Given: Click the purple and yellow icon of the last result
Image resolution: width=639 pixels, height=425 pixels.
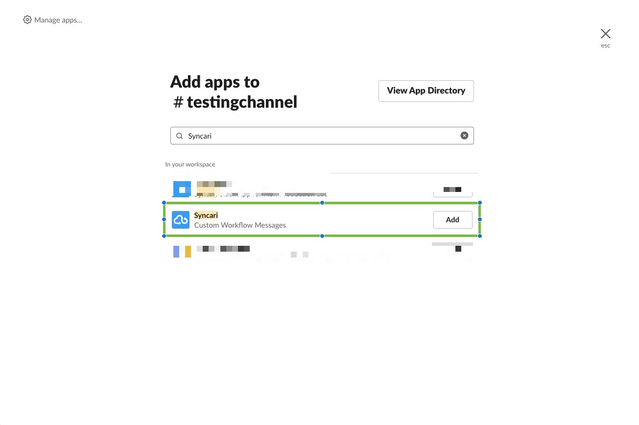Looking at the screenshot, I should (x=182, y=251).
